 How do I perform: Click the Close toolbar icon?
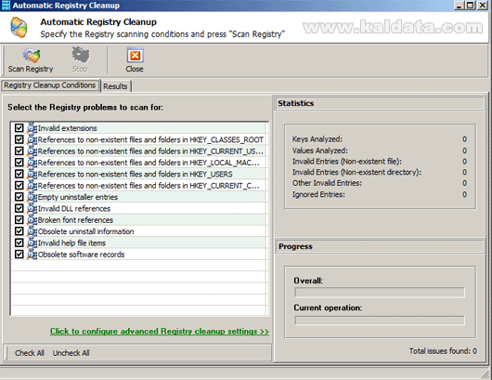click(x=135, y=55)
